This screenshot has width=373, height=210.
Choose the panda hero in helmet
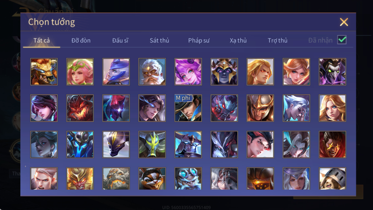click(332, 179)
